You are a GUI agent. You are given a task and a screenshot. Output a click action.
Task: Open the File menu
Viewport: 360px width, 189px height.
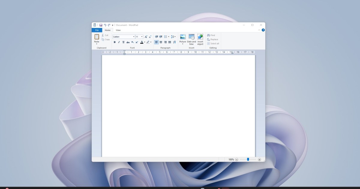click(x=97, y=30)
